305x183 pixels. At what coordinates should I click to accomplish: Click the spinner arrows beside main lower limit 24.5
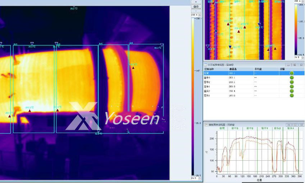coord(199,178)
